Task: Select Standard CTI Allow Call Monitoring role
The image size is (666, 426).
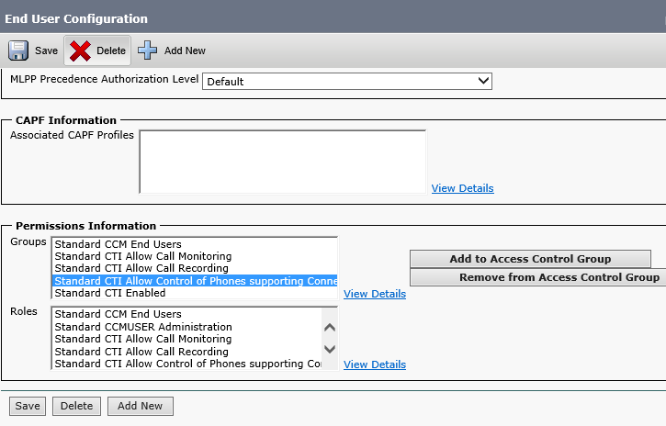Action: [186, 339]
